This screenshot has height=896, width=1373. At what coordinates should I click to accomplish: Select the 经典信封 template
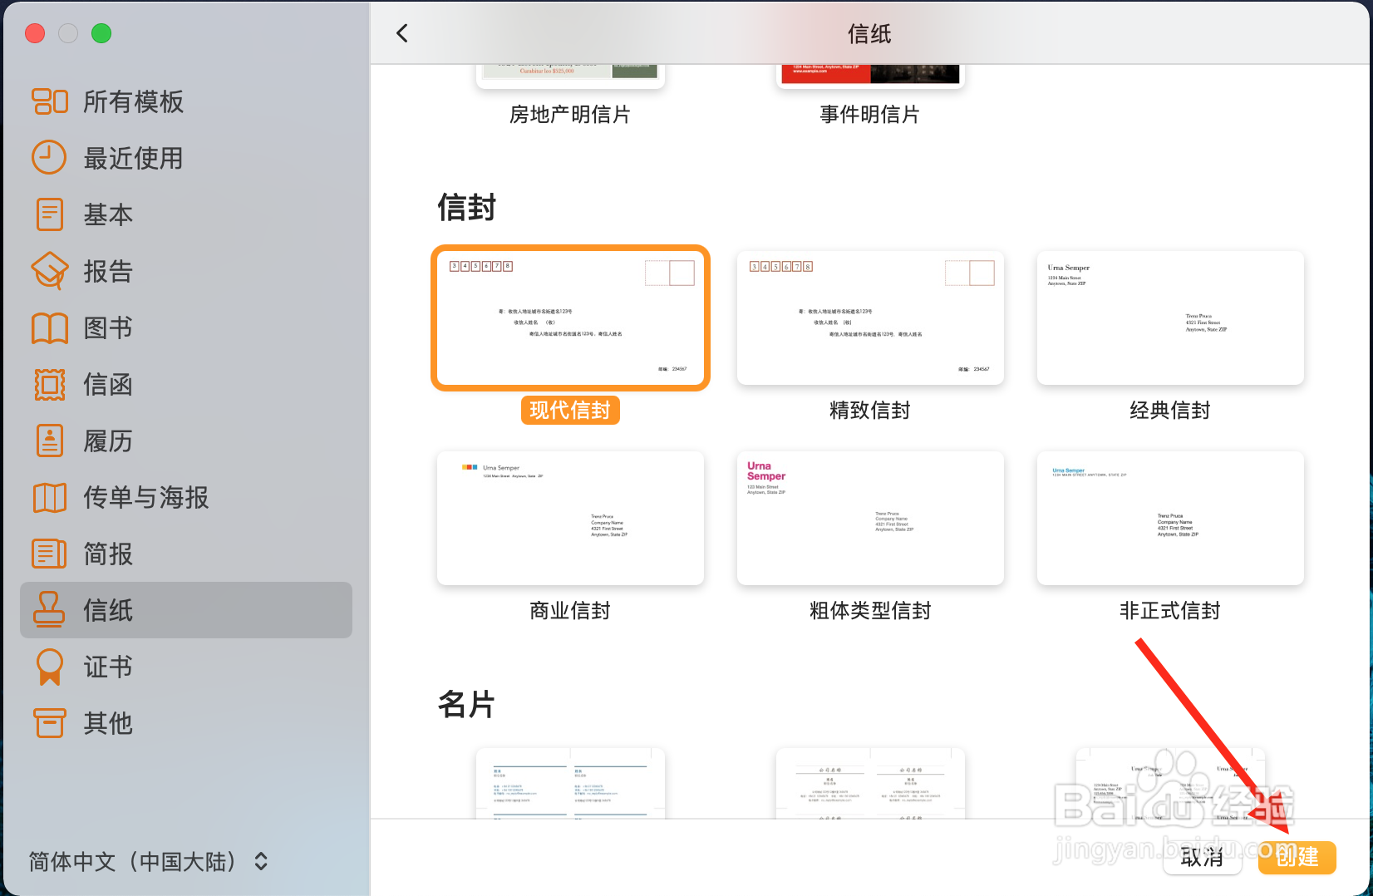tap(1170, 318)
